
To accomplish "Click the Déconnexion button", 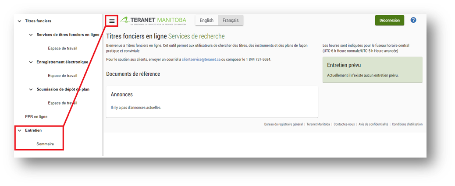I will pos(389,20).
